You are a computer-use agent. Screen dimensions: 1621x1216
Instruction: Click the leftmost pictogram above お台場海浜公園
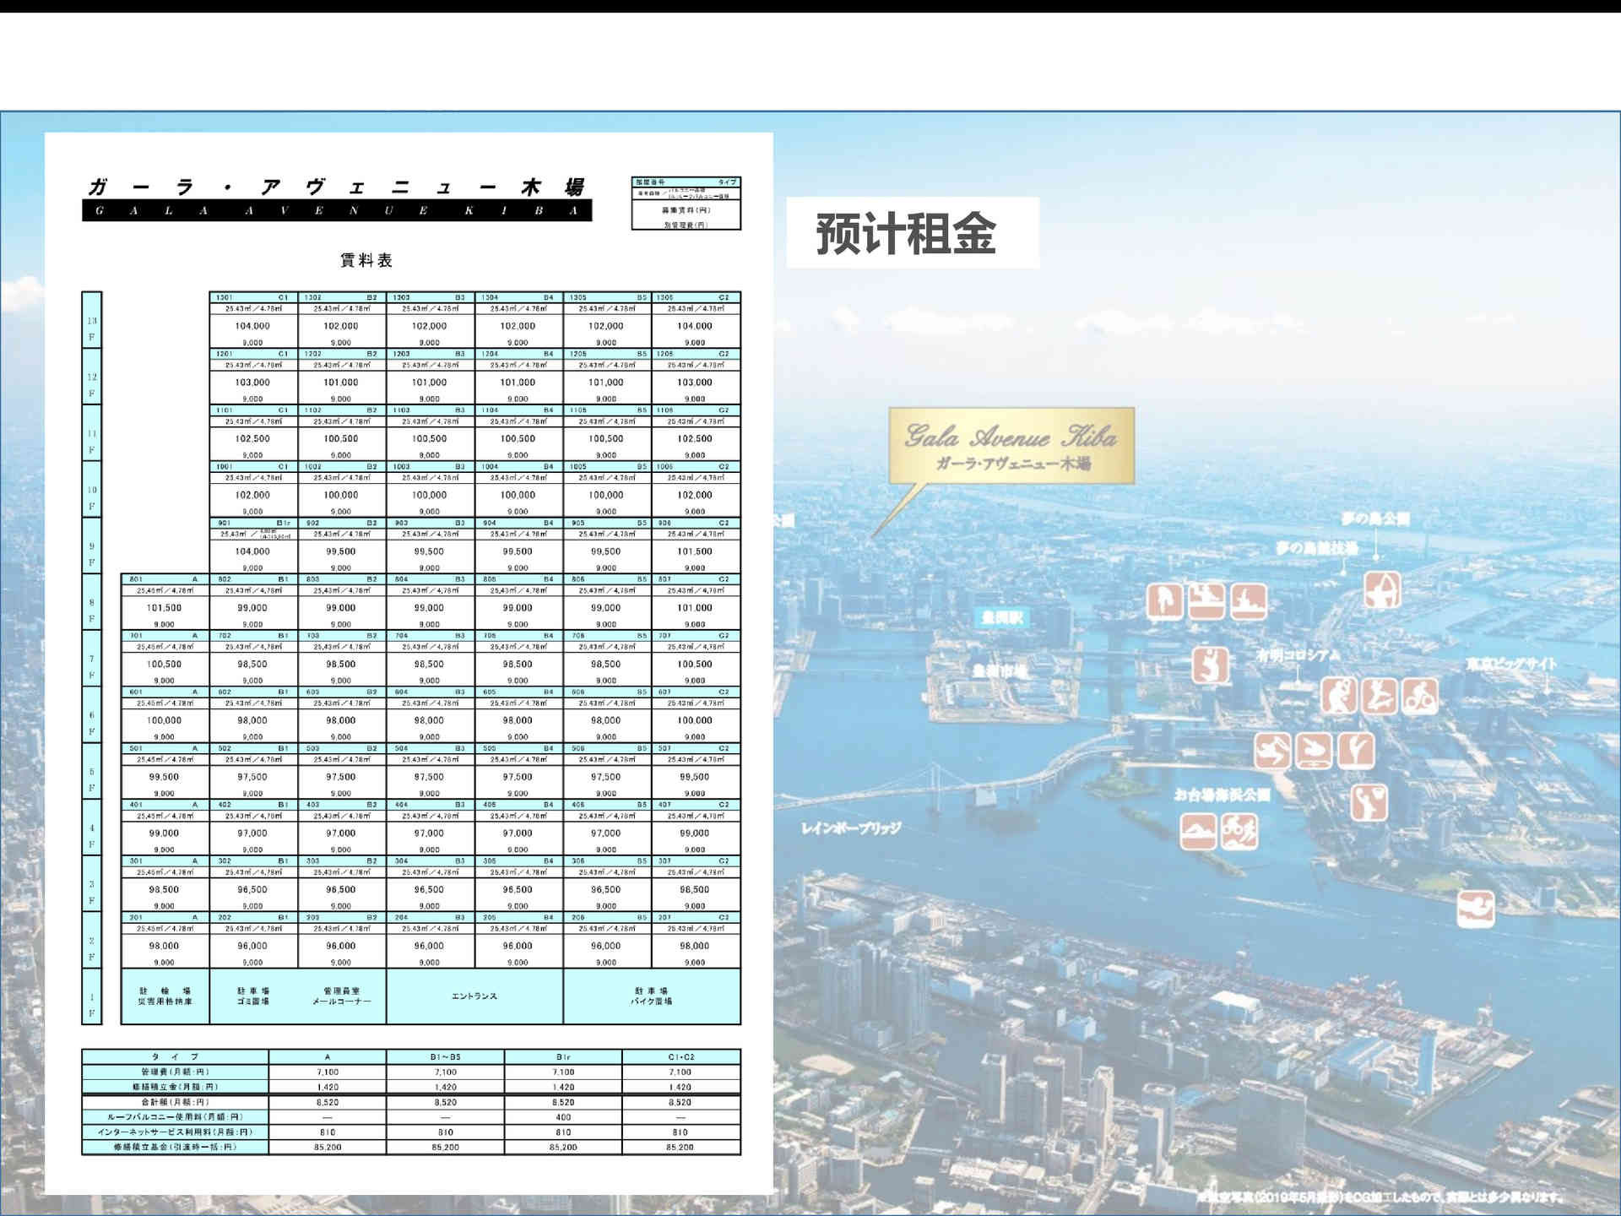1272,750
